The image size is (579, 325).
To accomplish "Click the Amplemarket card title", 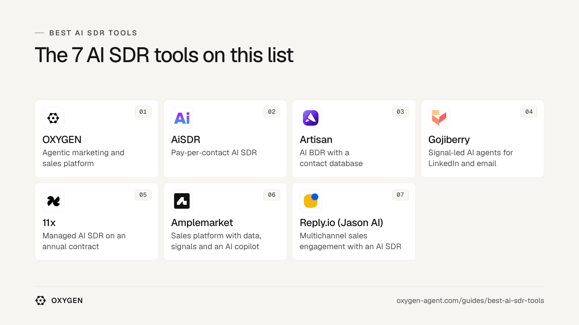I will pyautogui.click(x=202, y=223).
